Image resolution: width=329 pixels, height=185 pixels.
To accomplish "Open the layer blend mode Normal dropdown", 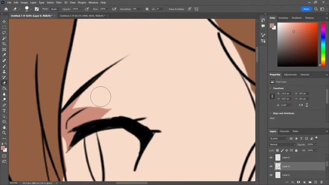I will pyautogui.click(x=282, y=144).
